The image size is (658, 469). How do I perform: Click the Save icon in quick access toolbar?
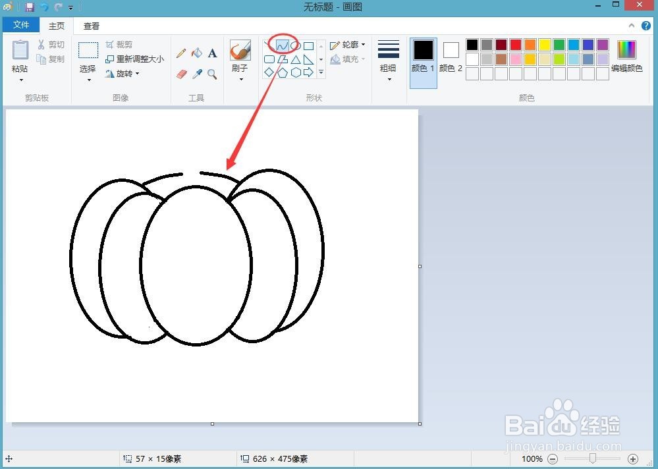coord(29,7)
